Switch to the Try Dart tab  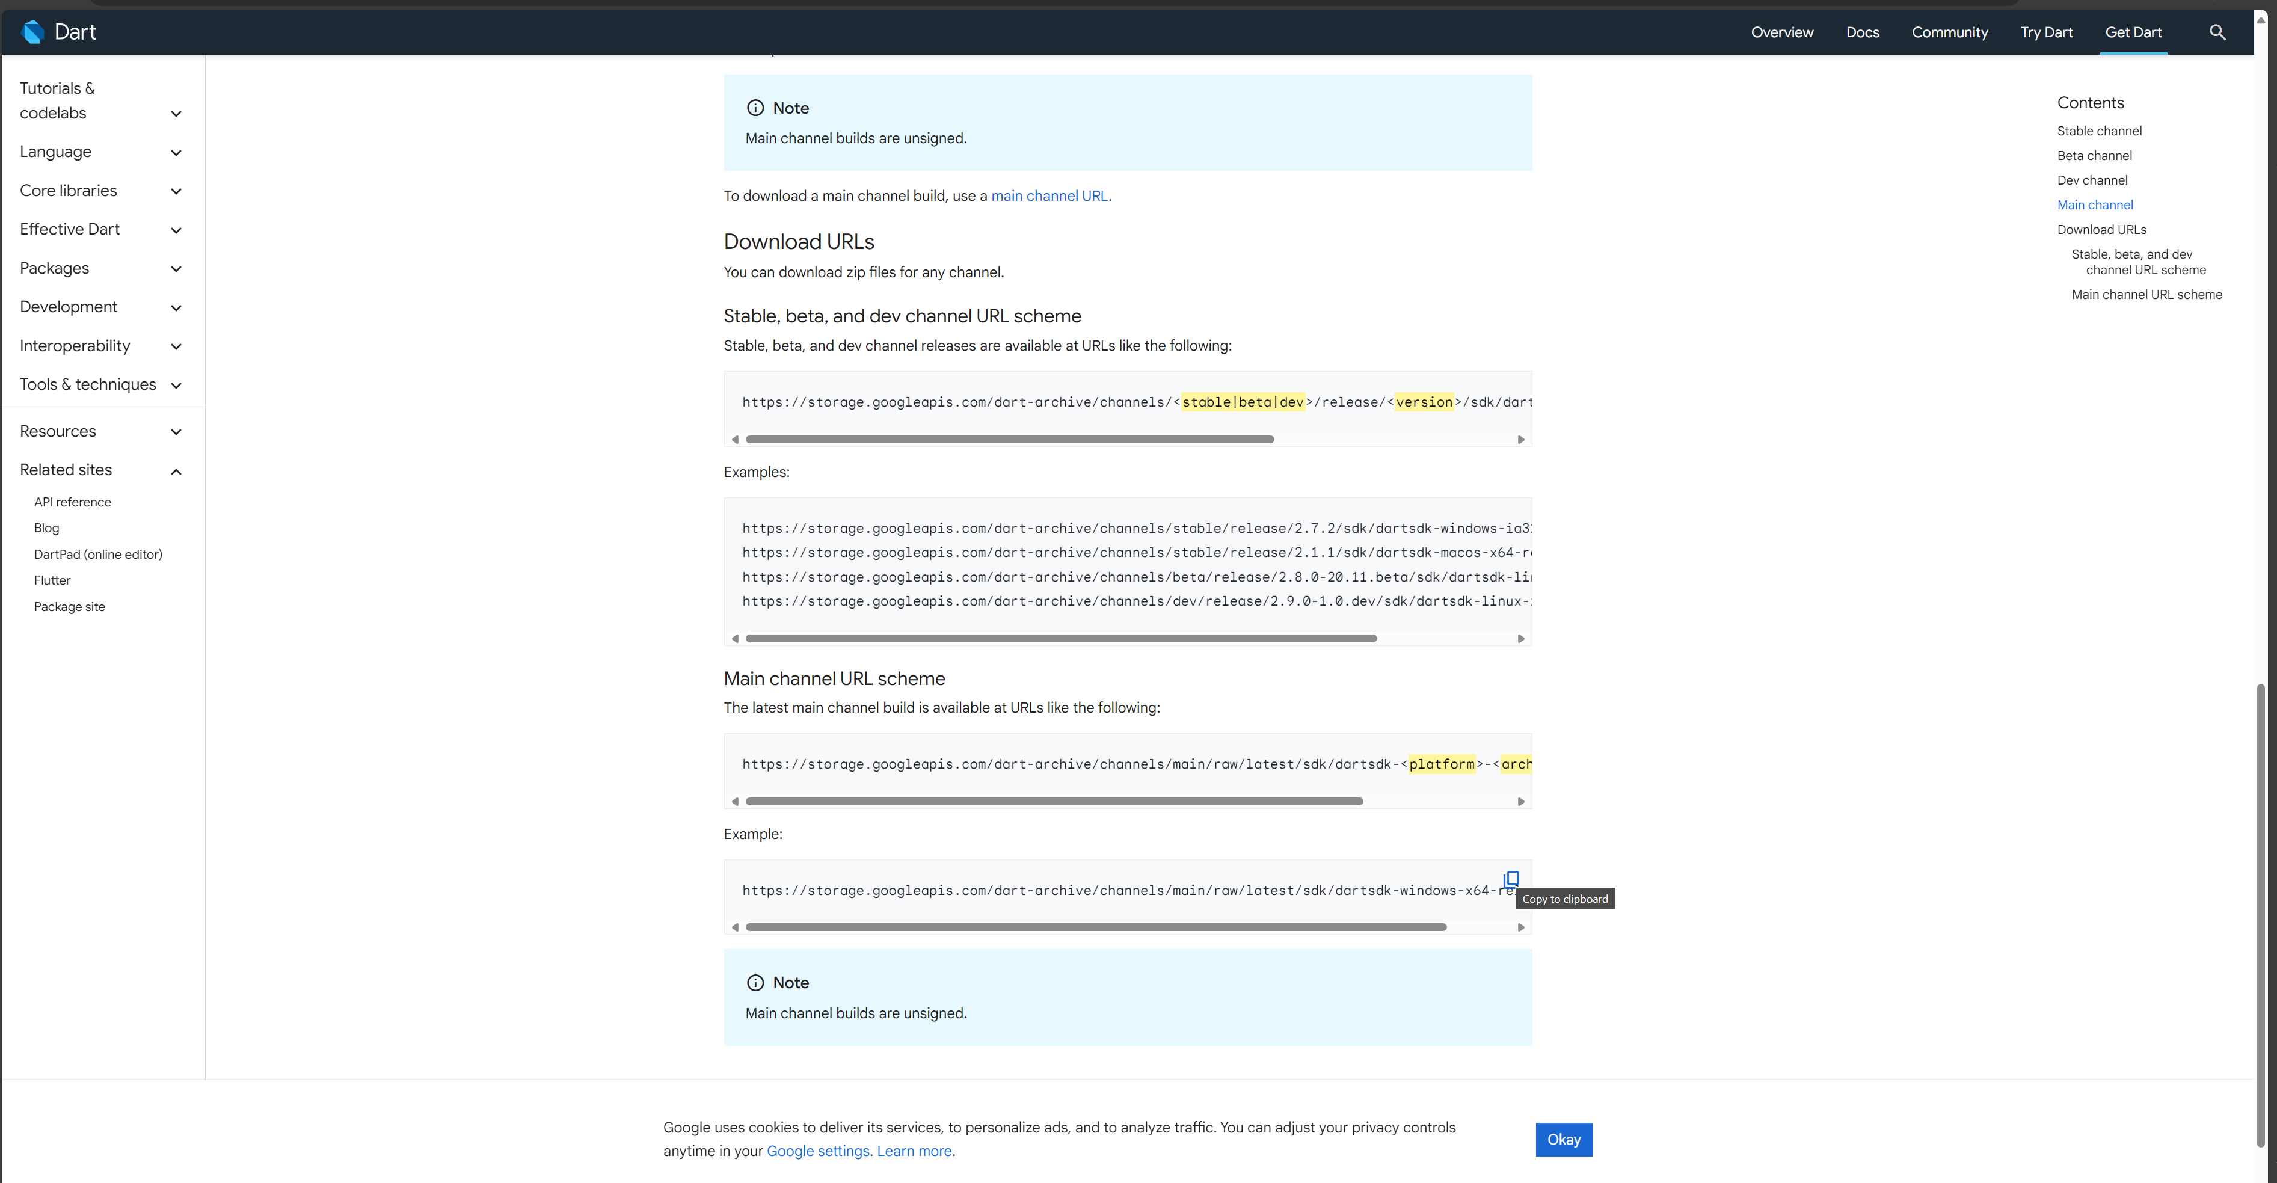tap(2046, 32)
